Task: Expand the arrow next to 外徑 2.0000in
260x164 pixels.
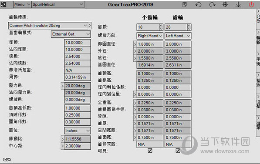Action: [x=135, y=51]
